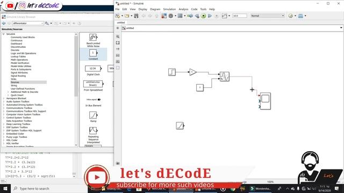The width and height of the screenshot is (344, 193).
Task: Open the Model Configuration dropdown arrow
Action: (x=175, y=16)
